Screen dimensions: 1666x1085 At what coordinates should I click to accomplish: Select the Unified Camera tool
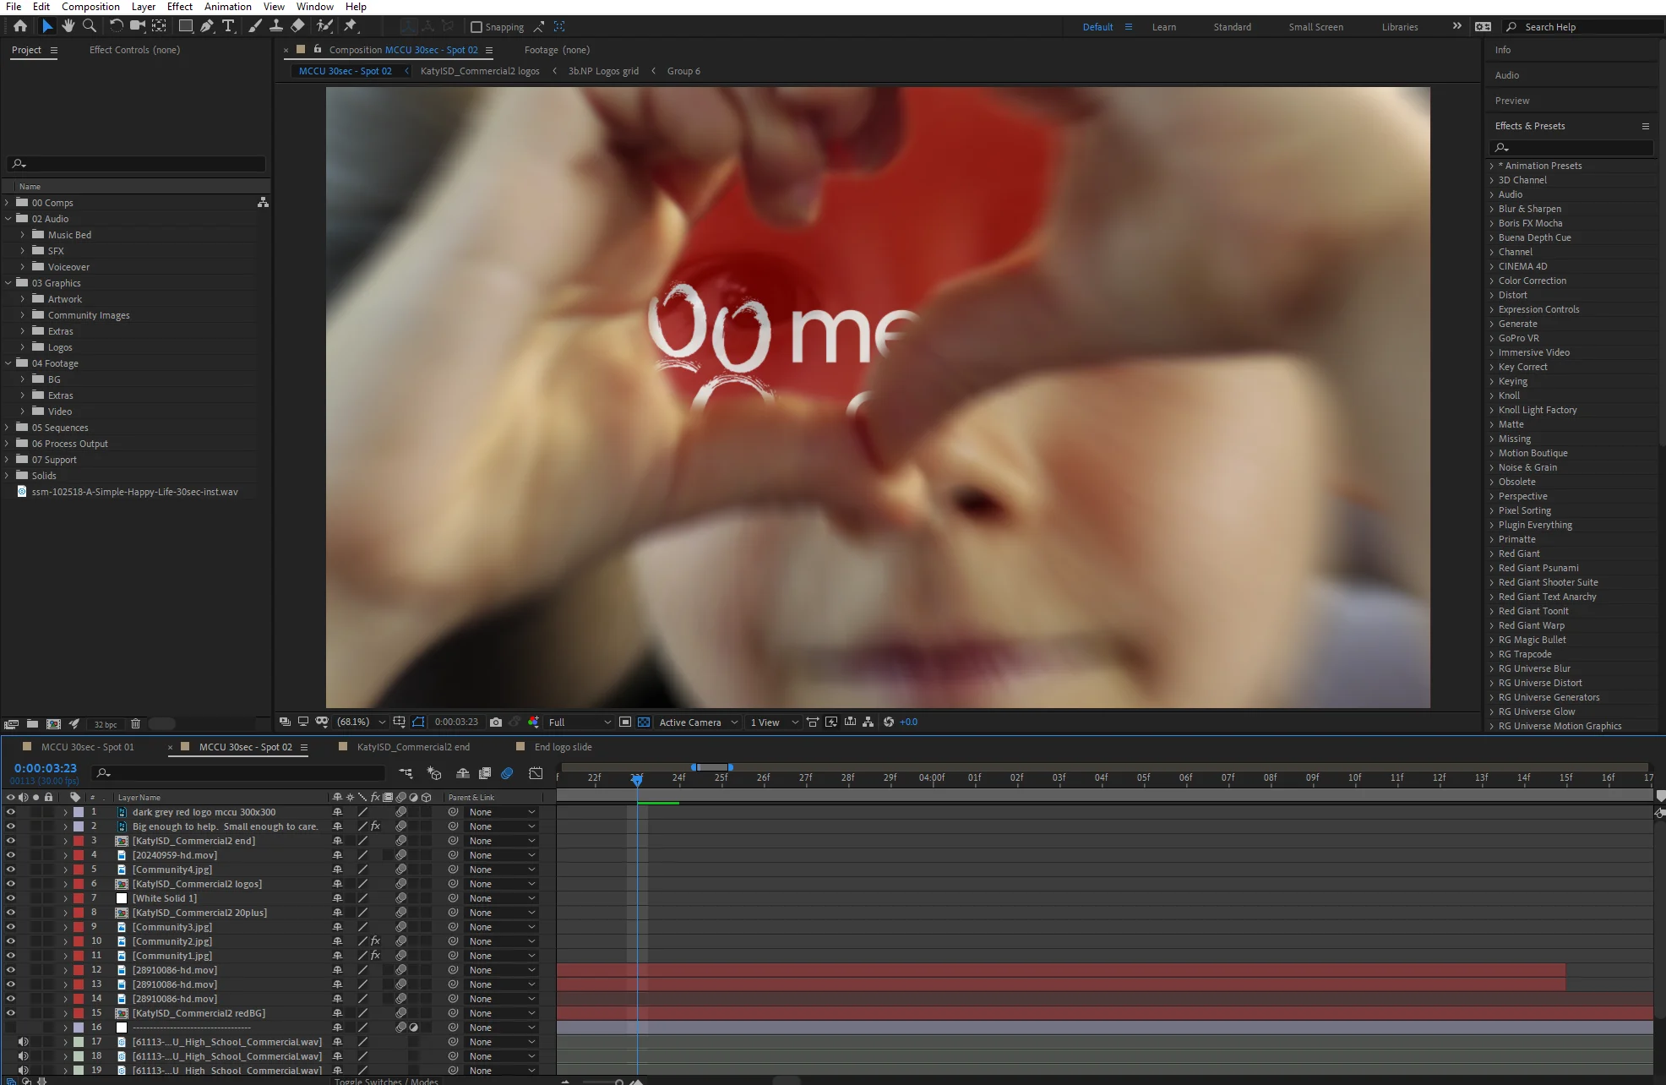[138, 26]
